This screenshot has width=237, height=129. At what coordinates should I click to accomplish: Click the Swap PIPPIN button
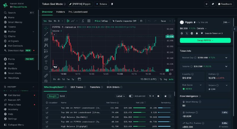click(205, 40)
